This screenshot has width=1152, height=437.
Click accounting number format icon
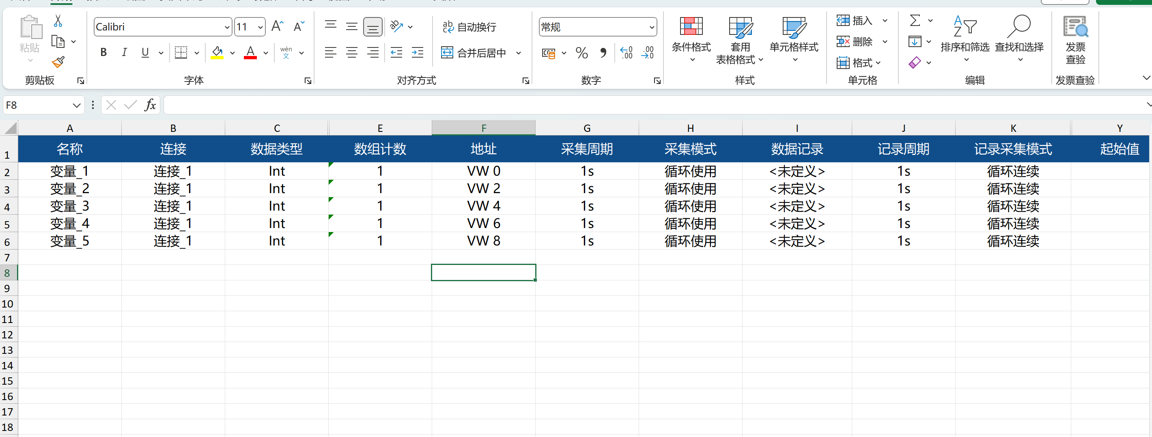(548, 53)
